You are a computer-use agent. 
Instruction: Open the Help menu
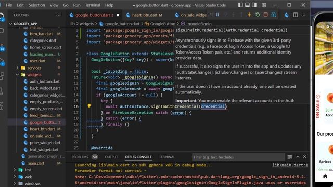[109, 5]
